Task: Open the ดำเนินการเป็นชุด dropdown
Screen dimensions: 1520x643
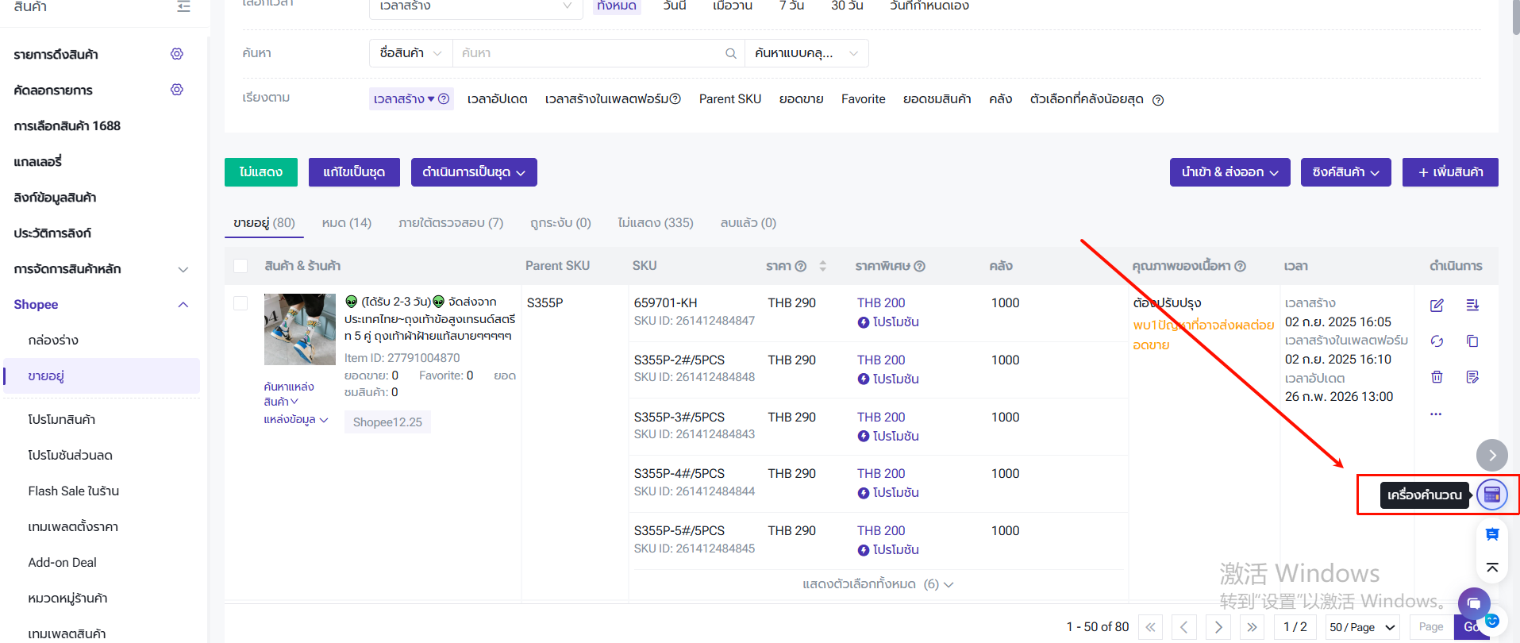Action: click(x=474, y=172)
